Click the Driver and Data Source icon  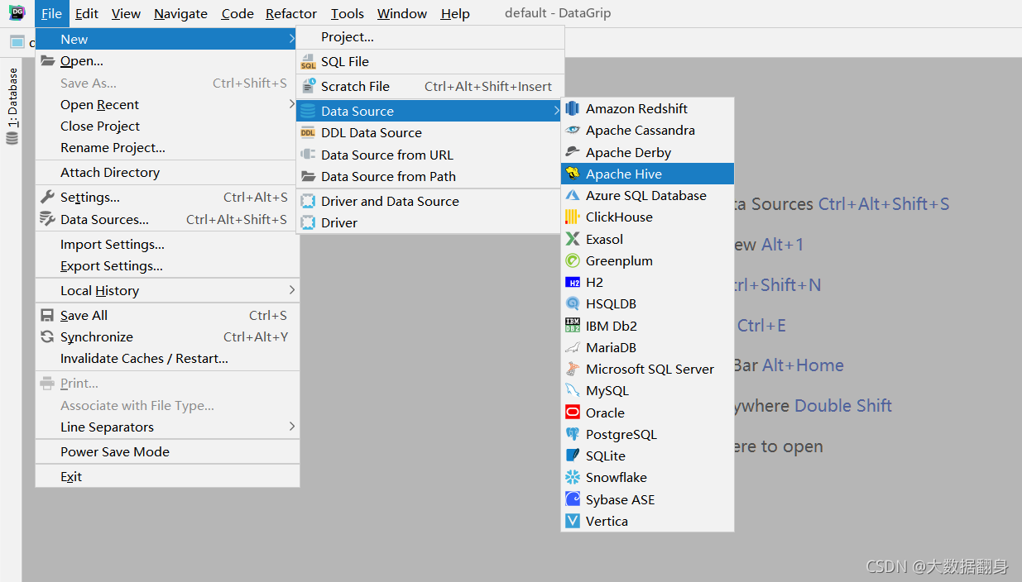308,201
